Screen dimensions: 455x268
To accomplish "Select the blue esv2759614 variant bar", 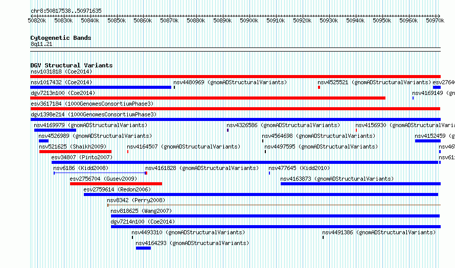I will (261, 194).
